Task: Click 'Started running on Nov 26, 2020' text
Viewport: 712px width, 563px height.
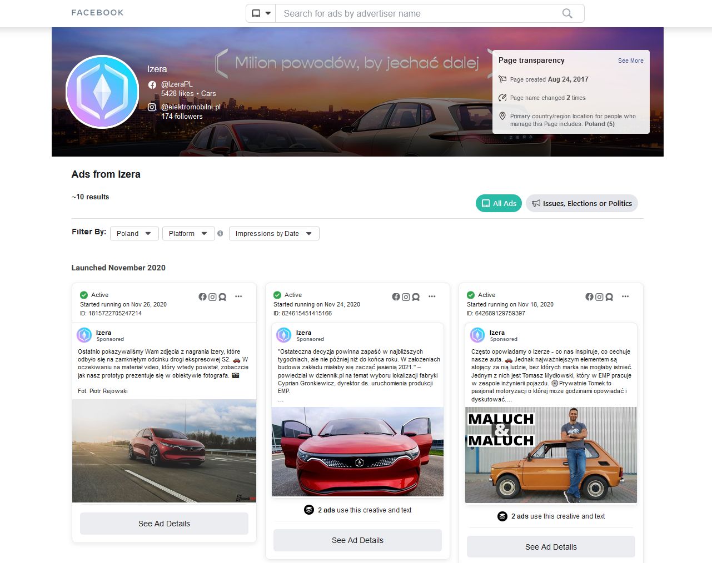Action: click(x=123, y=304)
